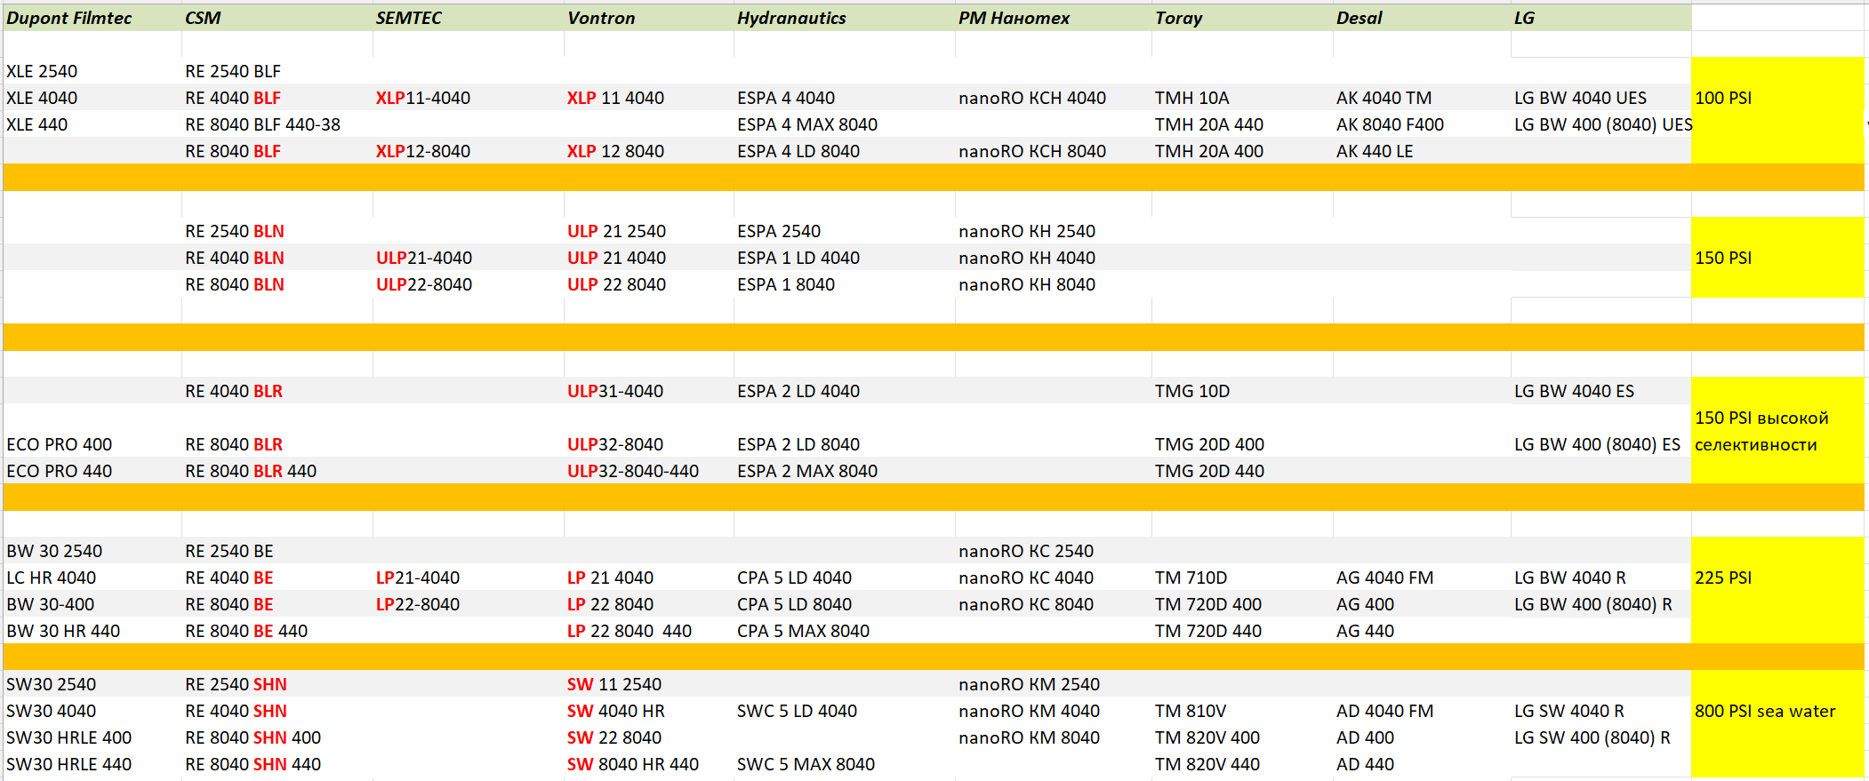1869x781 pixels.
Task: Select the ECO PRO 400 cell
Action: (x=59, y=444)
